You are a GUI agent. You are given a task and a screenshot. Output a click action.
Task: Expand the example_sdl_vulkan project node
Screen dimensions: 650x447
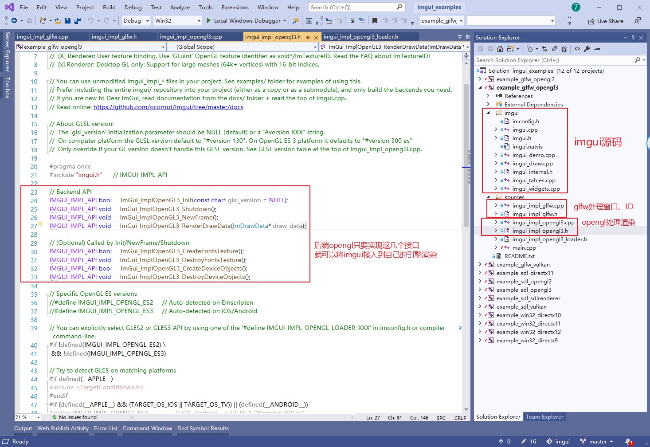coord(480,307)
